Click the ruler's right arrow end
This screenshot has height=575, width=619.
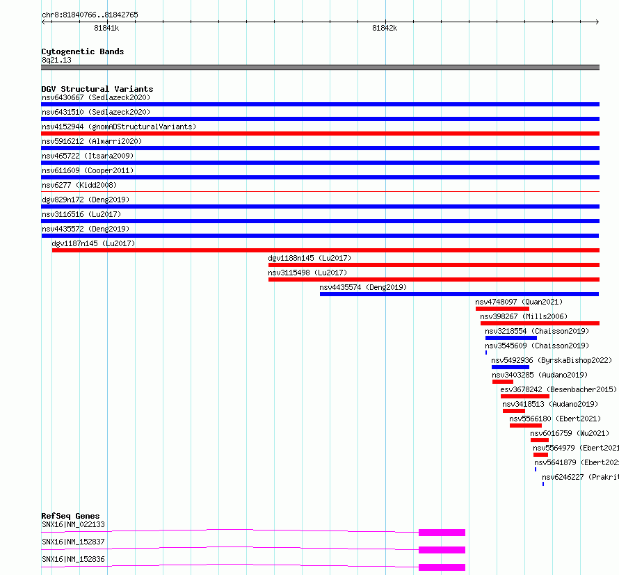point(597,22)
